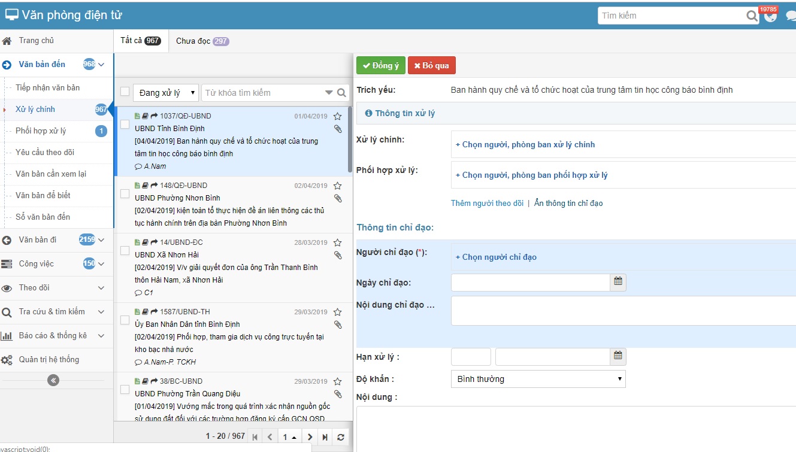Open Phối hợp xử lý submenu
This screenshot has height=452, width=796.
coord(41,131)
